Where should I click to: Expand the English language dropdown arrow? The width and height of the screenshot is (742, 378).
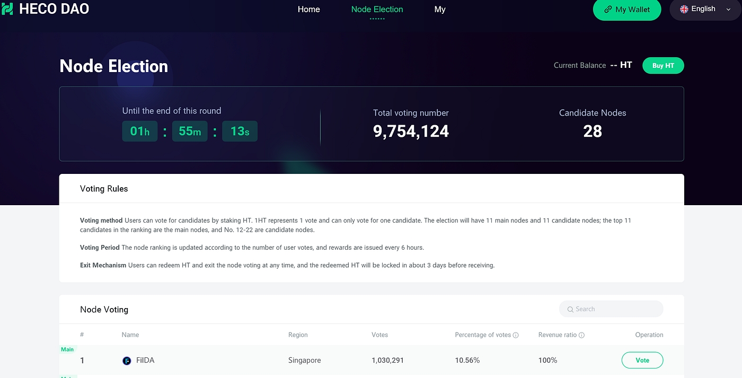coord(728,10)
